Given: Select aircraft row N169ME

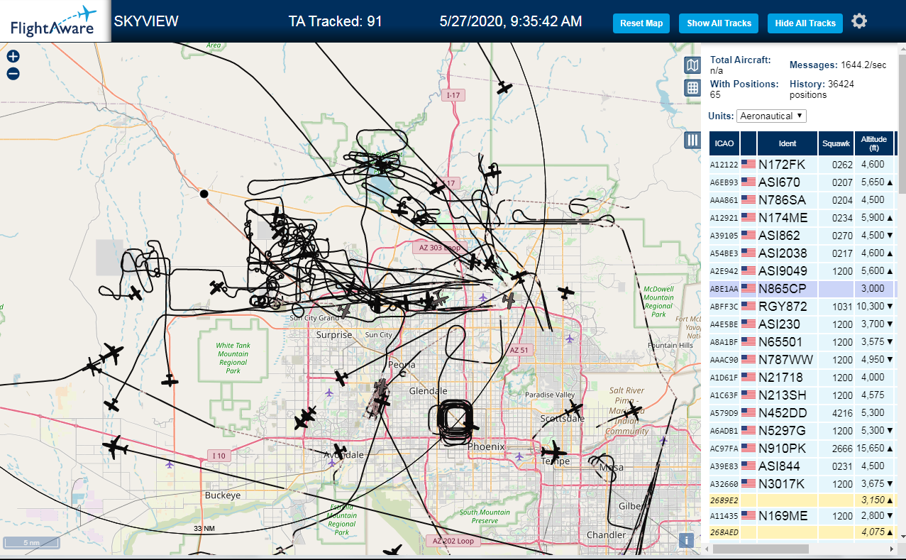Looking at the screenshot, I should [x=802, y=516].
